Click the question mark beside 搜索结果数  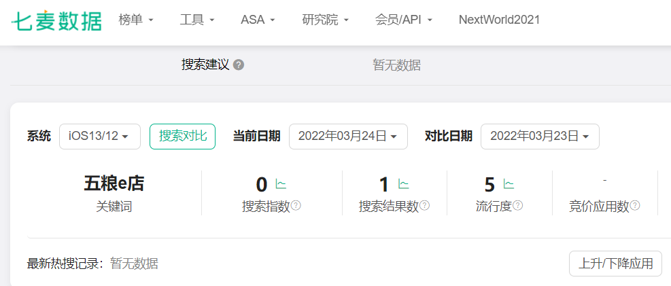click(424, 206)
